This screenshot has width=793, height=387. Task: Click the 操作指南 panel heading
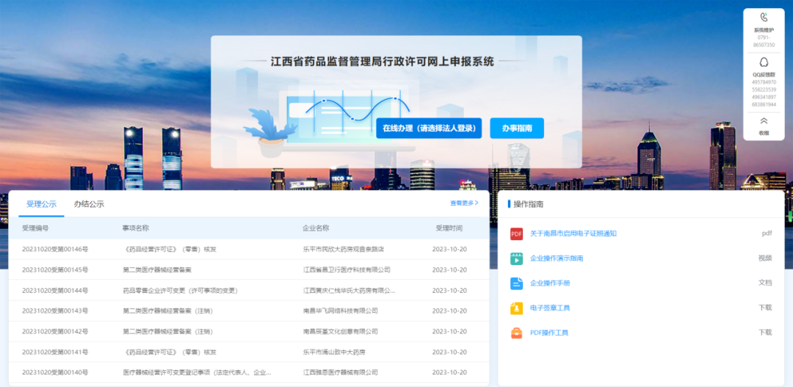(529, 204)
